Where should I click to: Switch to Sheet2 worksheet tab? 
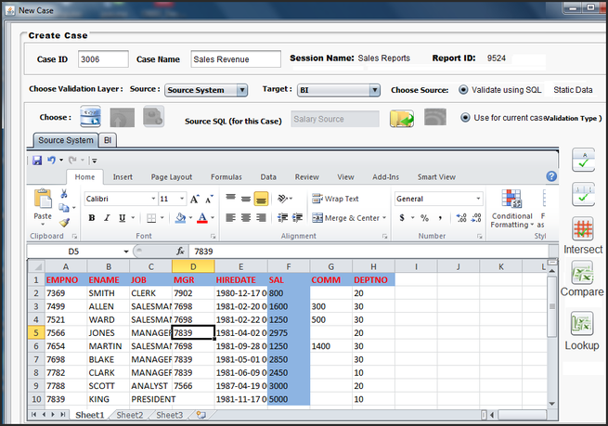pyautogui.click(x=130, y=415)
